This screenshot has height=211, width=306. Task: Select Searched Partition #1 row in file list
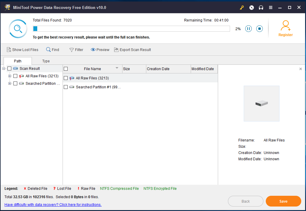140,87
